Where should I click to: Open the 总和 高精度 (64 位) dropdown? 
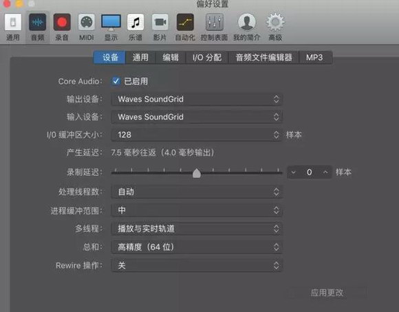197,247
